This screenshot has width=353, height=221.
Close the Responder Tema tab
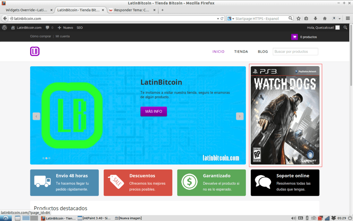point(154,10)
